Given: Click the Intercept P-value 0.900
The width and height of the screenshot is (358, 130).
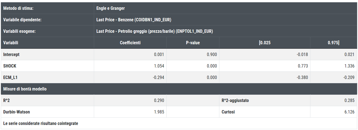Looking at the screenshot, I should point(212,54).
